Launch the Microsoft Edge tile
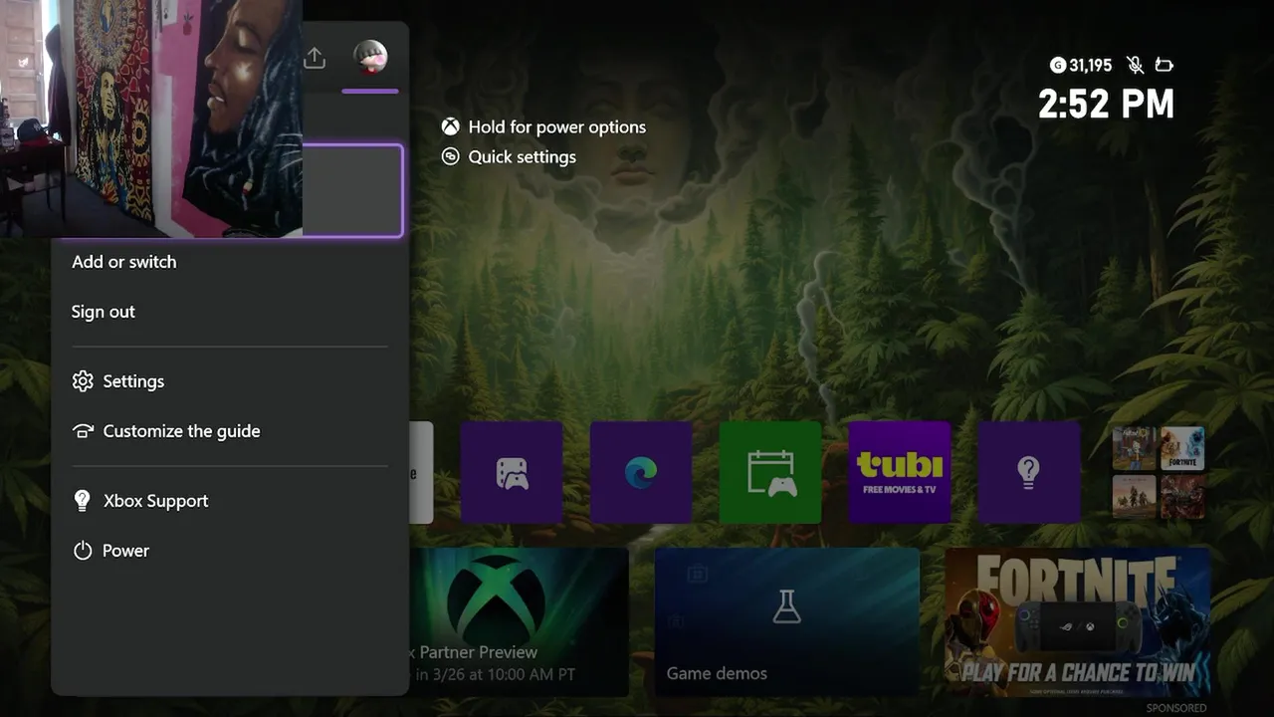The image size is (1274, 717). coord(641,472)
